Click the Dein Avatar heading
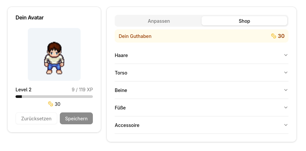The height and width of the screenshot is (151, 306). point(29,17)
